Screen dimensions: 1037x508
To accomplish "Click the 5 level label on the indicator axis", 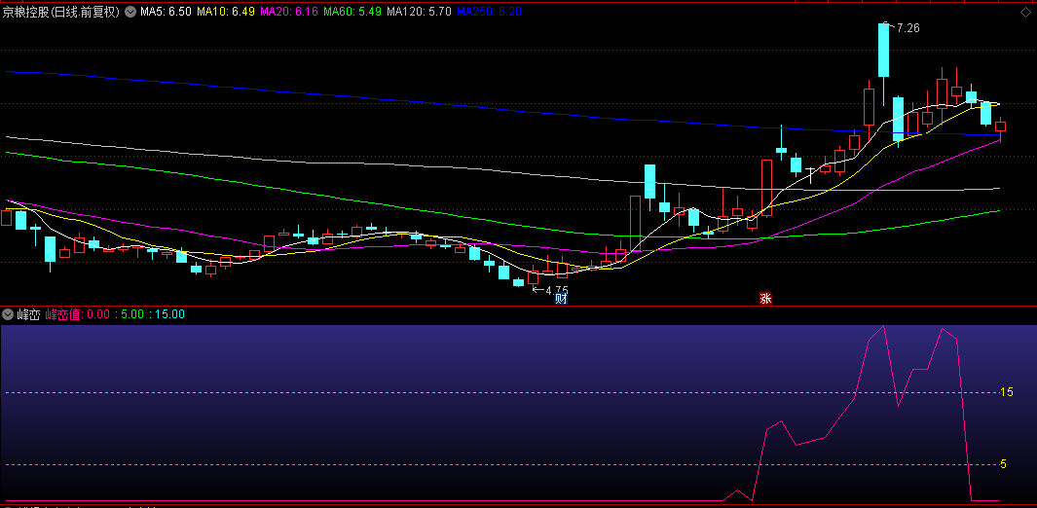I will pos(1003,464).
